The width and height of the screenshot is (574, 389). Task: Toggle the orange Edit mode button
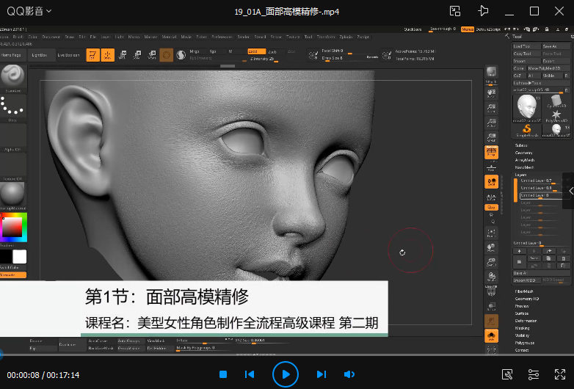(93, 55)
